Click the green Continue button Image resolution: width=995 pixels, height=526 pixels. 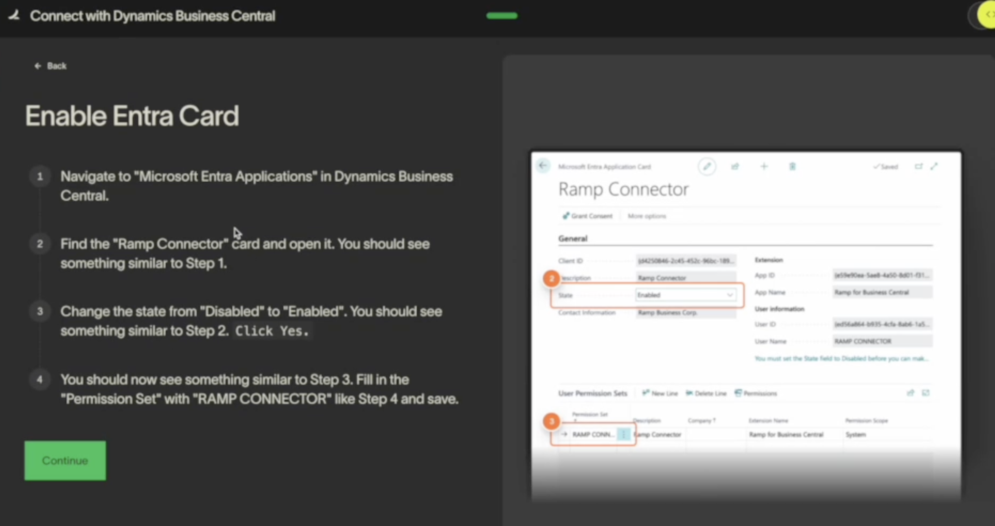pyautogui.click(x=65, y=460)
